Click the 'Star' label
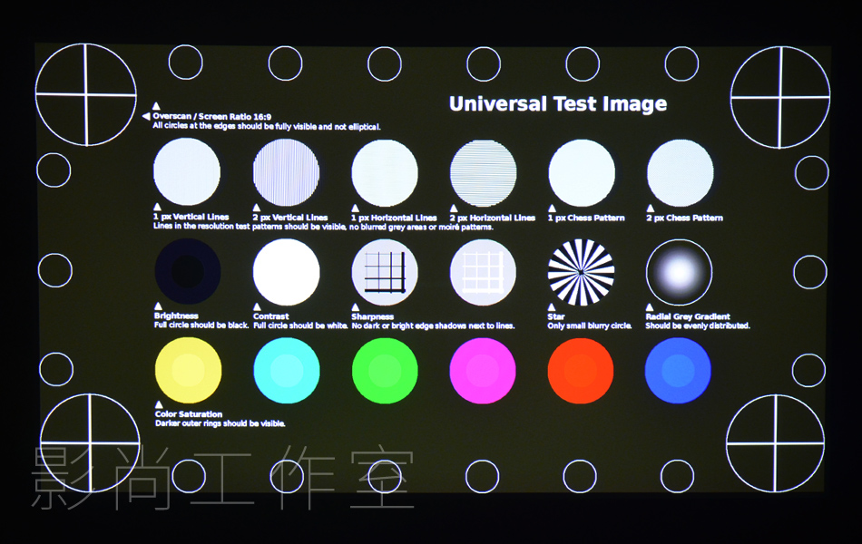862x544 pixels. [556, 317]
